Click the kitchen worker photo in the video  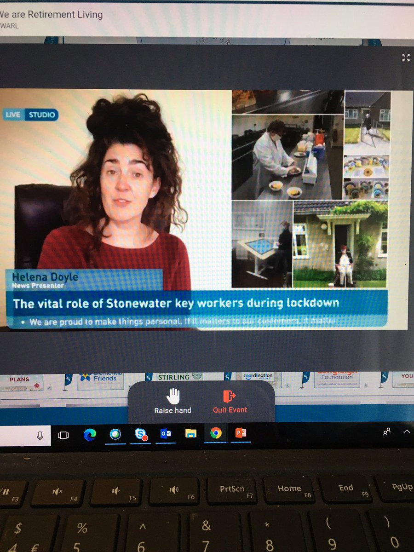[287, 157]
